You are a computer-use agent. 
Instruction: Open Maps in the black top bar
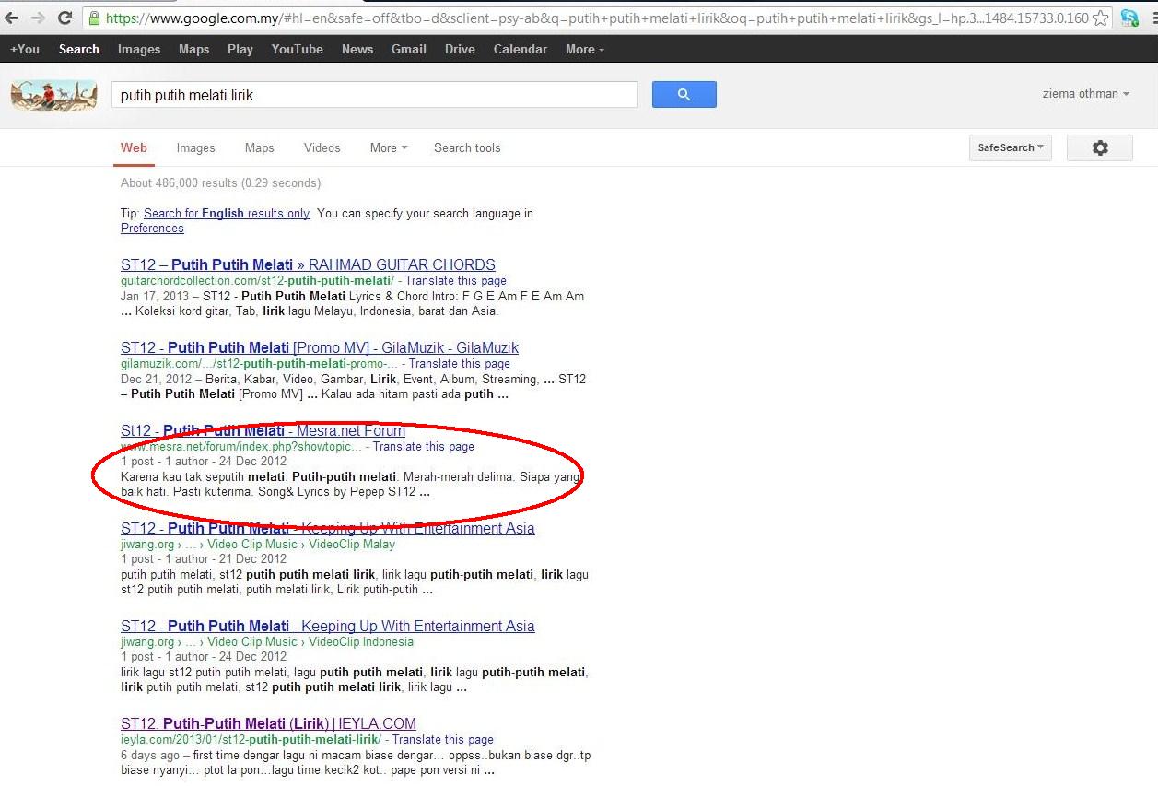tap(193, 49)
